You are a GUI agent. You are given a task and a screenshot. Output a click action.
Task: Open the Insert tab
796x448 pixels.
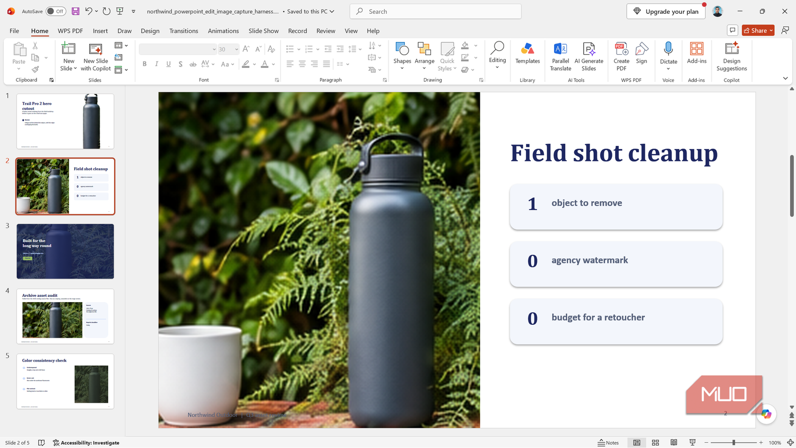[100, 31]
